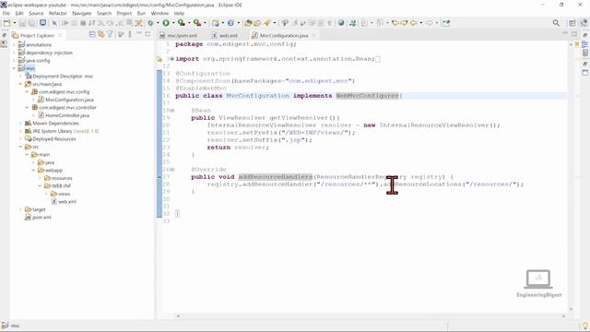Click Collapse All in Project Explorer
This screenshot has width=590, height=332.
point(92,35)
